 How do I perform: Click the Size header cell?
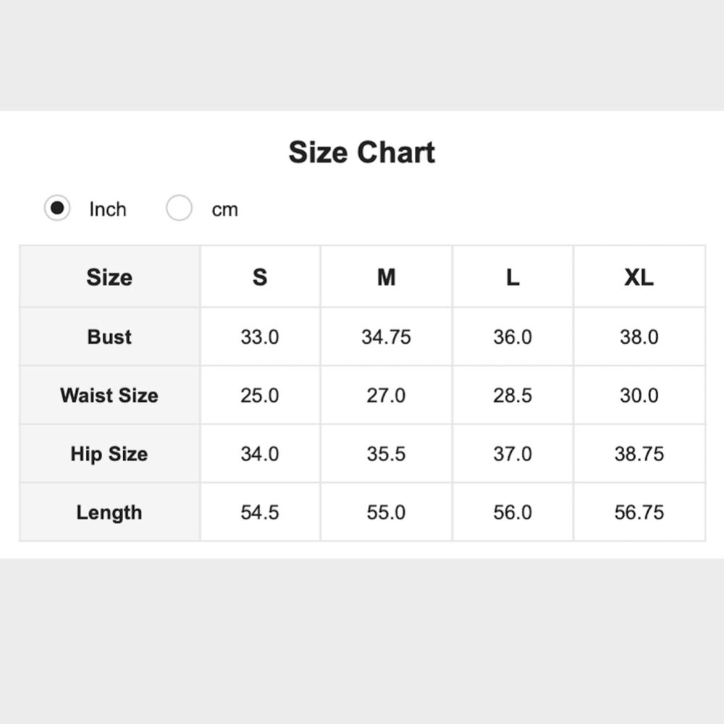[109, 277]
